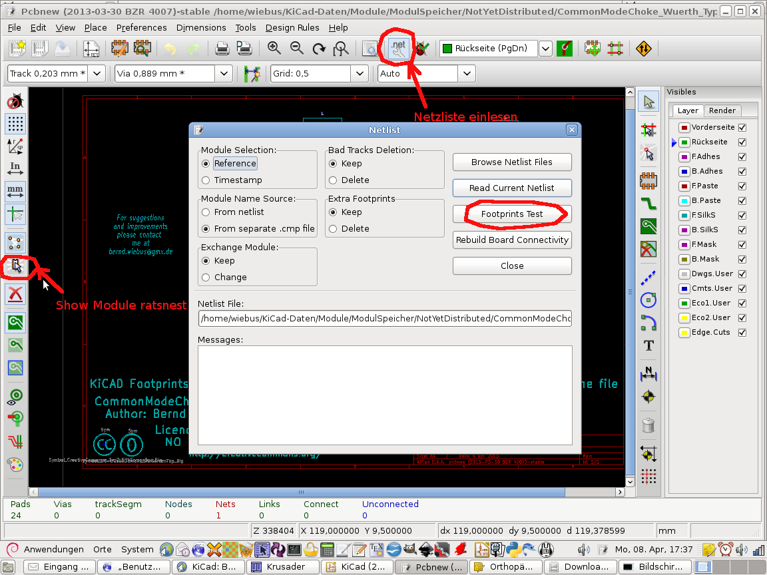Viewport: 767px width, 575px height.
Task: Select Timestamp module selection option
Action: (232, 180)
